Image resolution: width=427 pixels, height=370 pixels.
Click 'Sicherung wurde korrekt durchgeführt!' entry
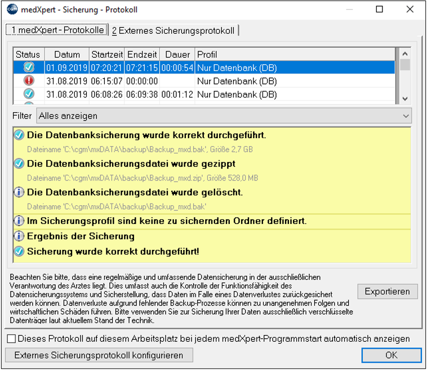click(113, 252)
